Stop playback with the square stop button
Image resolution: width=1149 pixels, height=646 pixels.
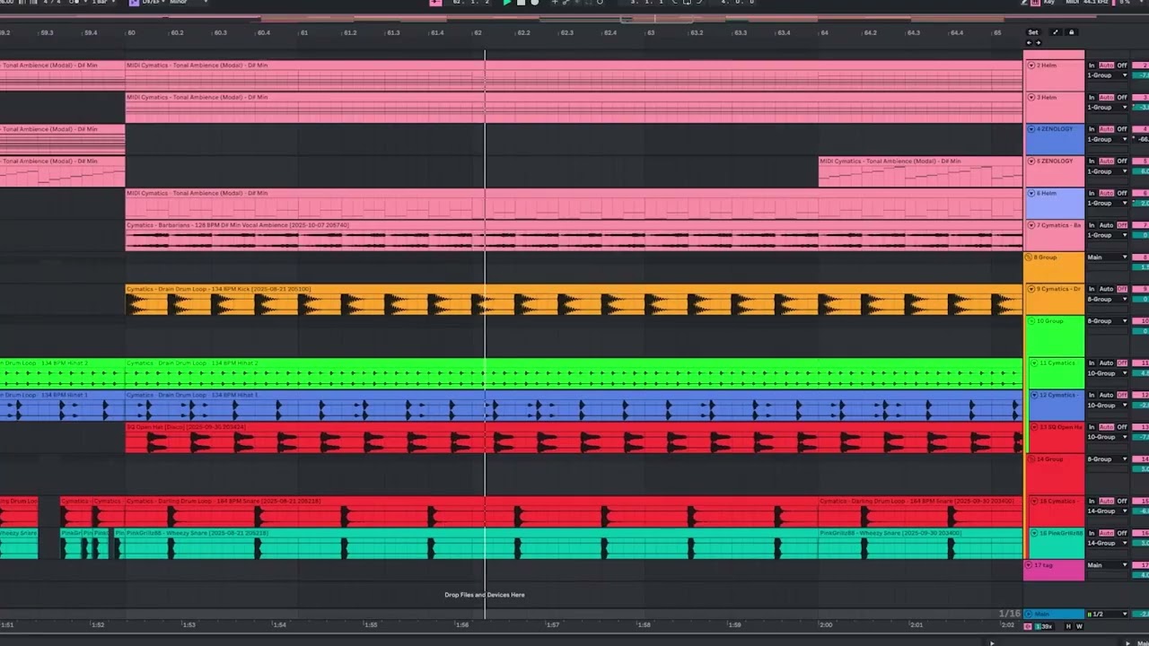[x=521, y=3]
